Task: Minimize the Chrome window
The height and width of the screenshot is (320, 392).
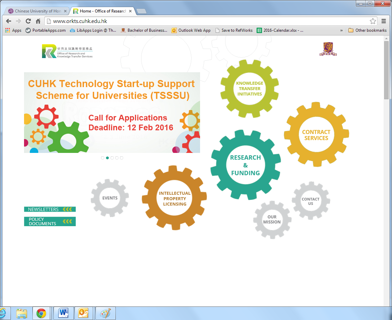Action: (361, 3)
